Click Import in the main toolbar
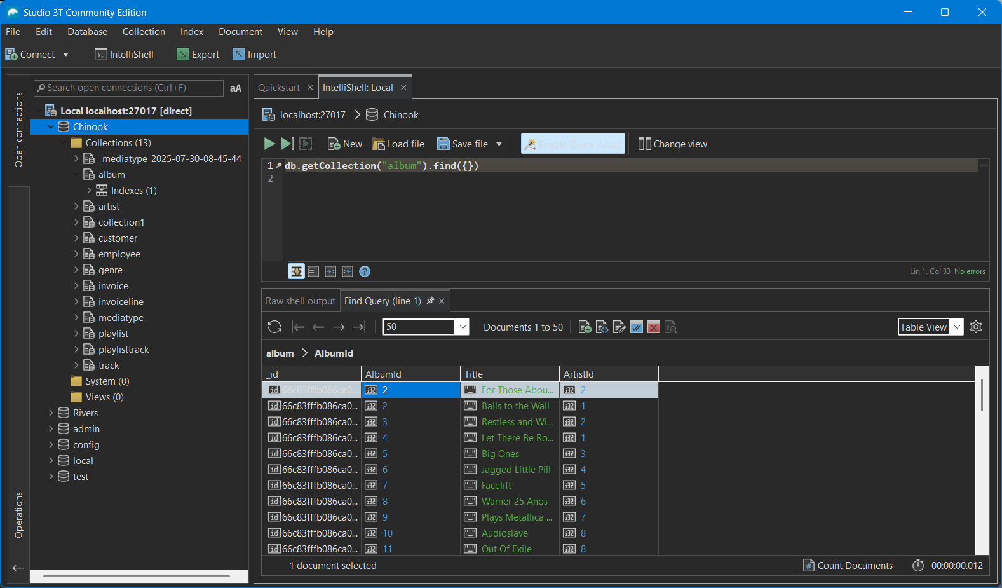This screenshot has width=1002, height=588. pyautogui.click(x=254, y=55)
